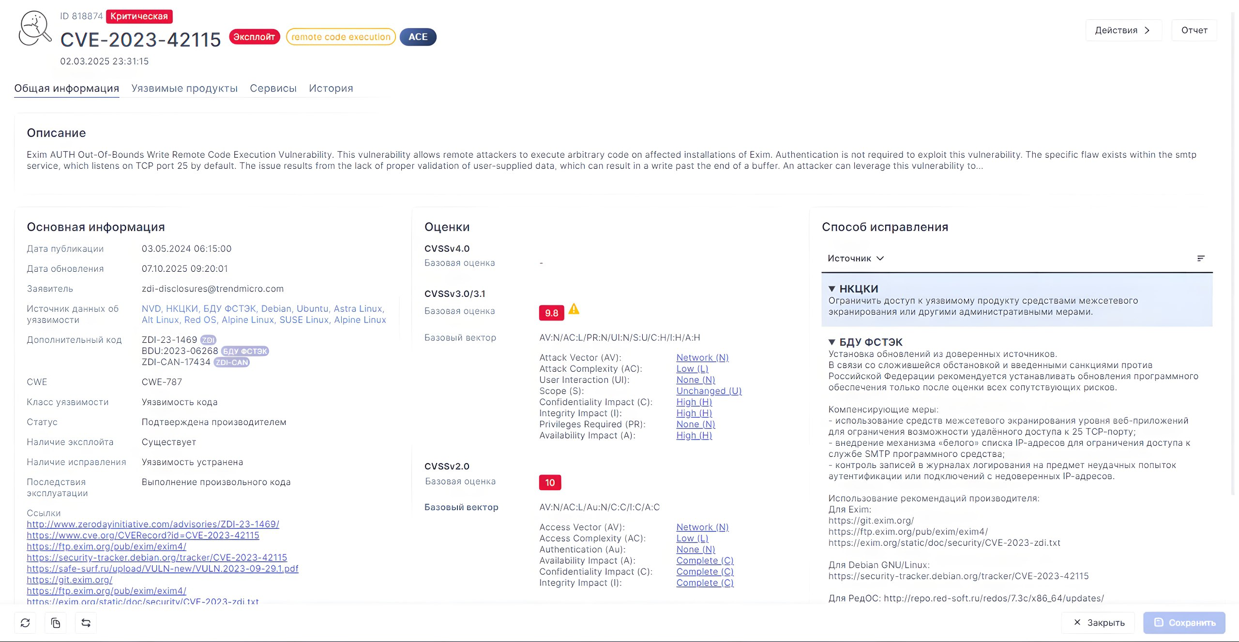The height and width of the screenshot is (642, 1239).
Task: Click the ZDI-CAN badge next to ZDI-CAN-17434
Action: pos(231,362)
